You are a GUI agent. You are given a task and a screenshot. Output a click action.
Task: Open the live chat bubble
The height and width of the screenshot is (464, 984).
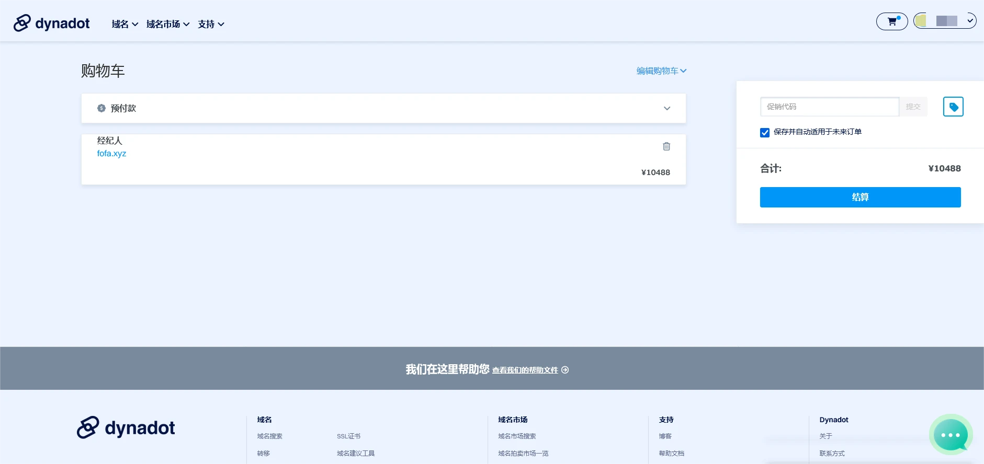click(x=951, y=435)
